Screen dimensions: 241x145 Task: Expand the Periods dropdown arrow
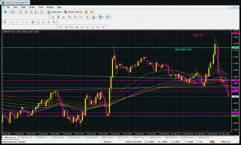click(103, 17)
